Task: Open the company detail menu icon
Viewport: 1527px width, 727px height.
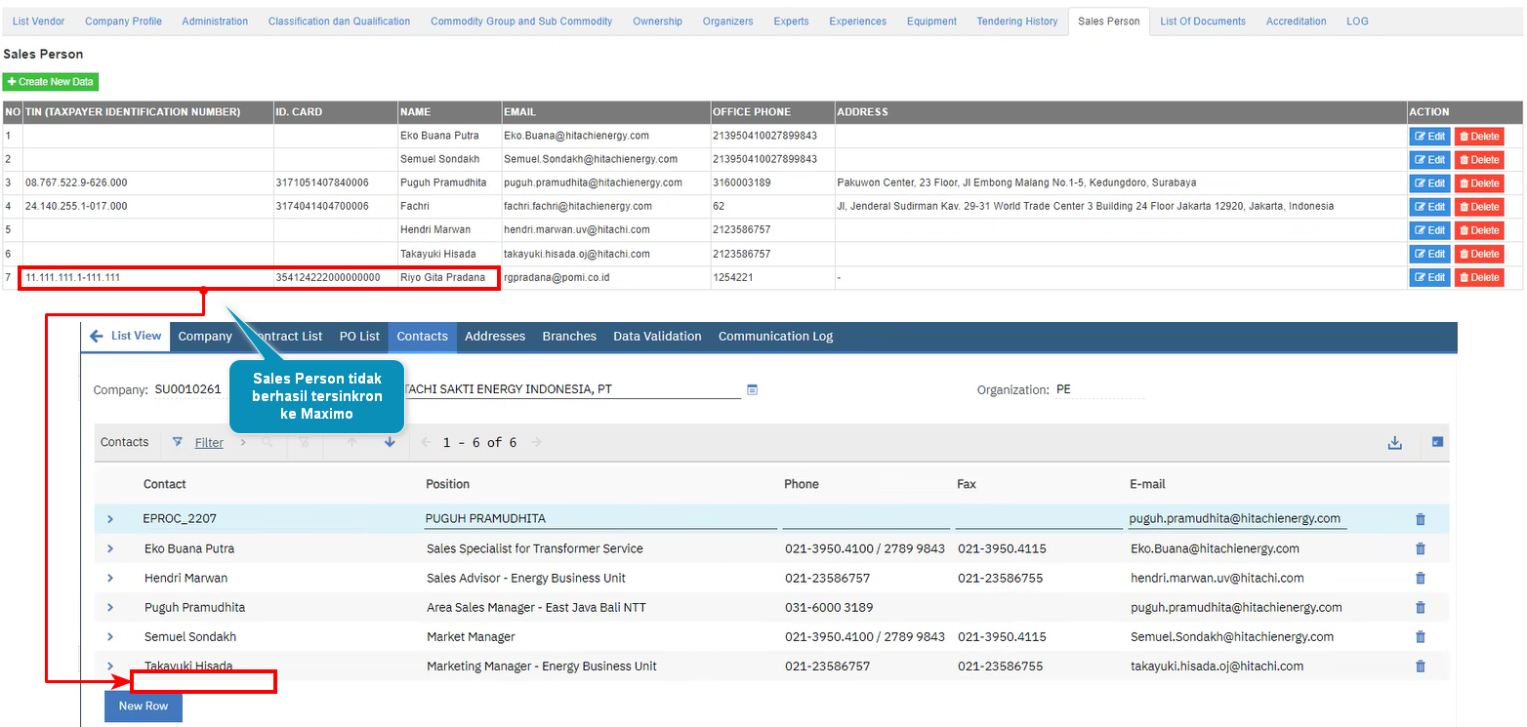Action: click(x=752, y=389)
